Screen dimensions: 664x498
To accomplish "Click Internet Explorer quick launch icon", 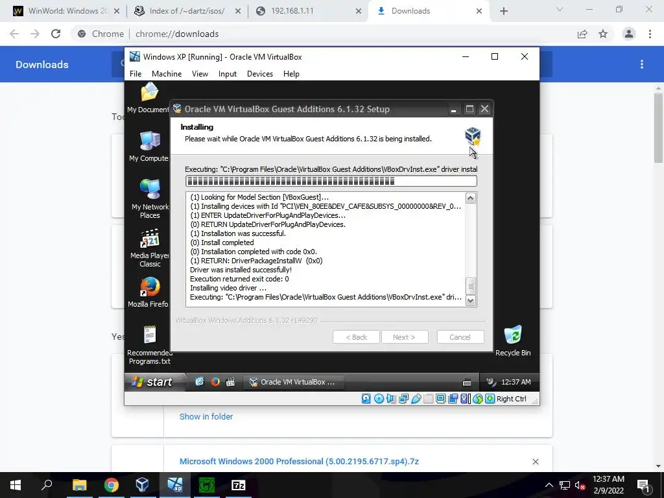I will [x=200, y=382].
